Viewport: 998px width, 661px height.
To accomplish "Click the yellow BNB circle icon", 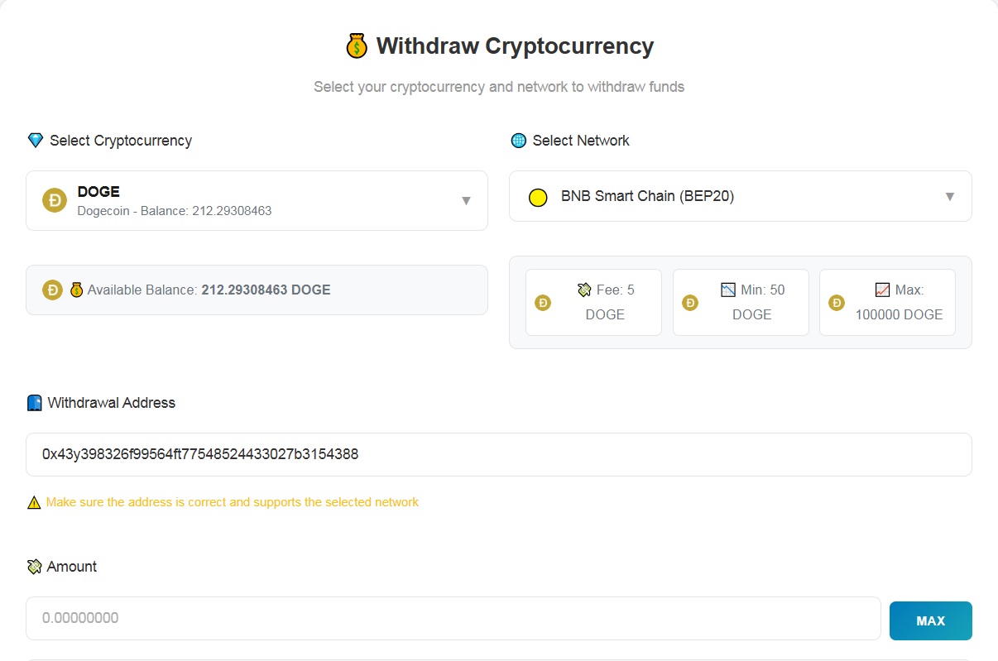I will click(x=538, y=197).
